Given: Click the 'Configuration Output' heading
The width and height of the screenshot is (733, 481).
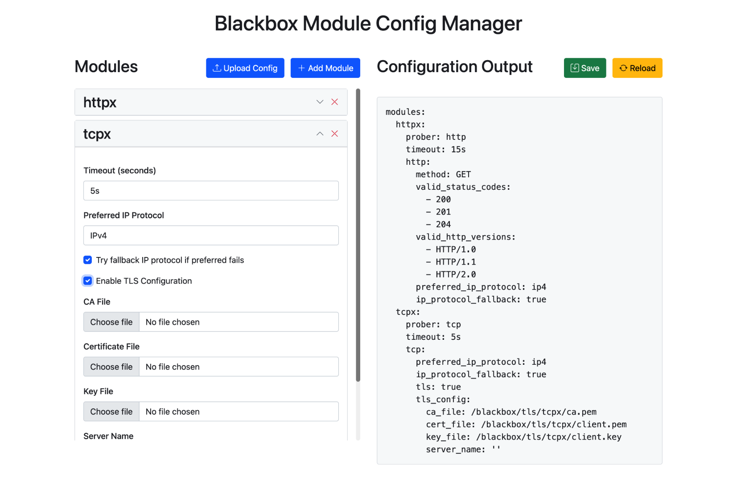Looking at the screenshot, I should click(x=454, y=66).
